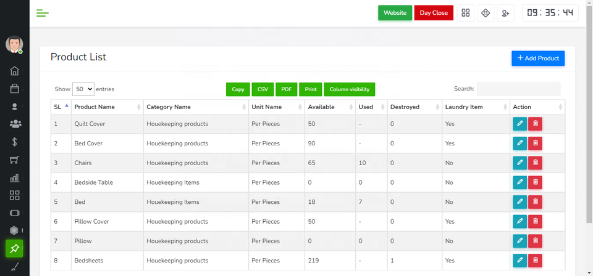Viewport: 593px width, 276px height.
Task: Open the home icon in the sidebar
Action: coord(15,71)
